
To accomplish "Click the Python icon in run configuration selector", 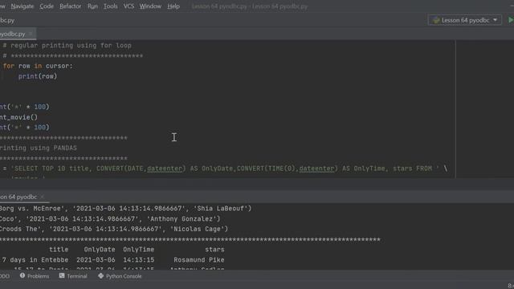I will [436, 20].
